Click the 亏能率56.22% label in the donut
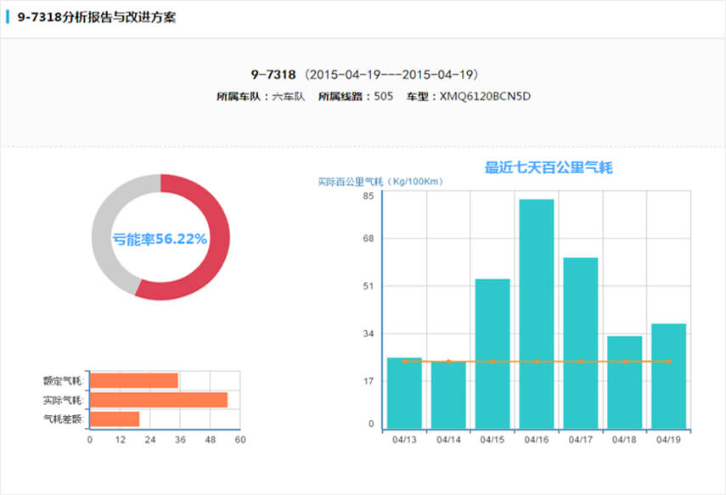726x495 pixels. pyautogui.click(x=160, y=239)
